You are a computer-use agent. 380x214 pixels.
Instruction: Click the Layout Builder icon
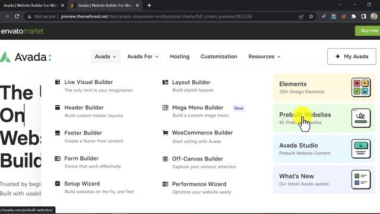[165, 83]
